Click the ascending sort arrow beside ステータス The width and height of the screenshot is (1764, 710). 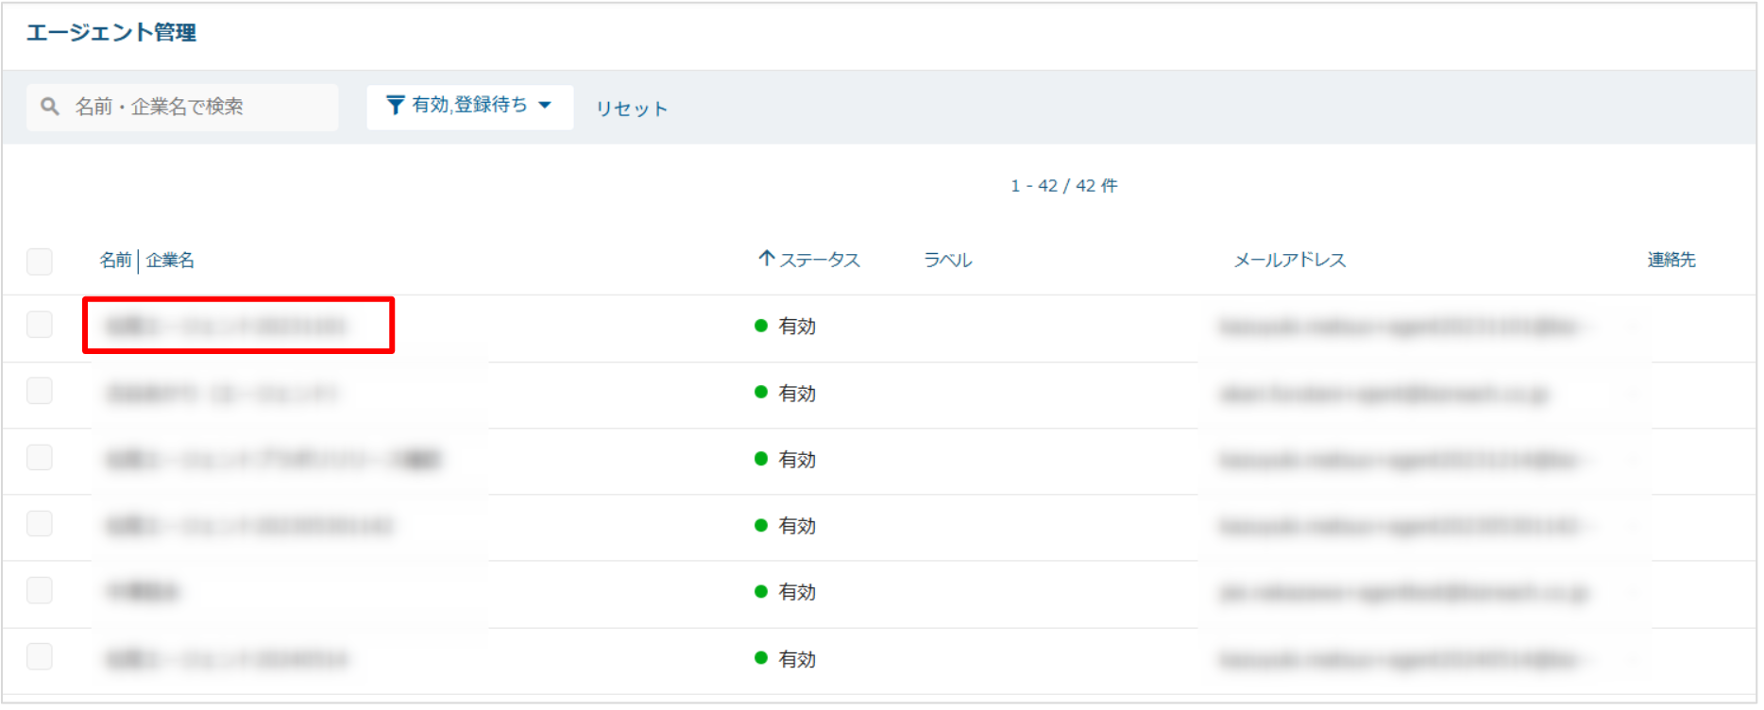767,259
